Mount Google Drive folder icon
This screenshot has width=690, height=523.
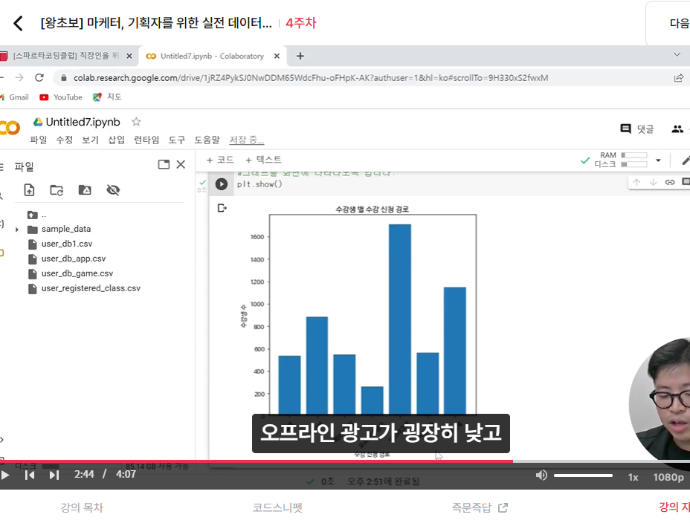tap(85, 190)
